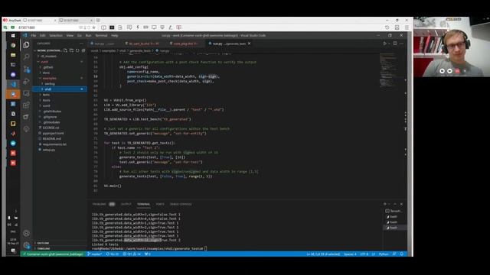Expand the .github folder
Screen dimensions: 490x275
coord(48,67)
